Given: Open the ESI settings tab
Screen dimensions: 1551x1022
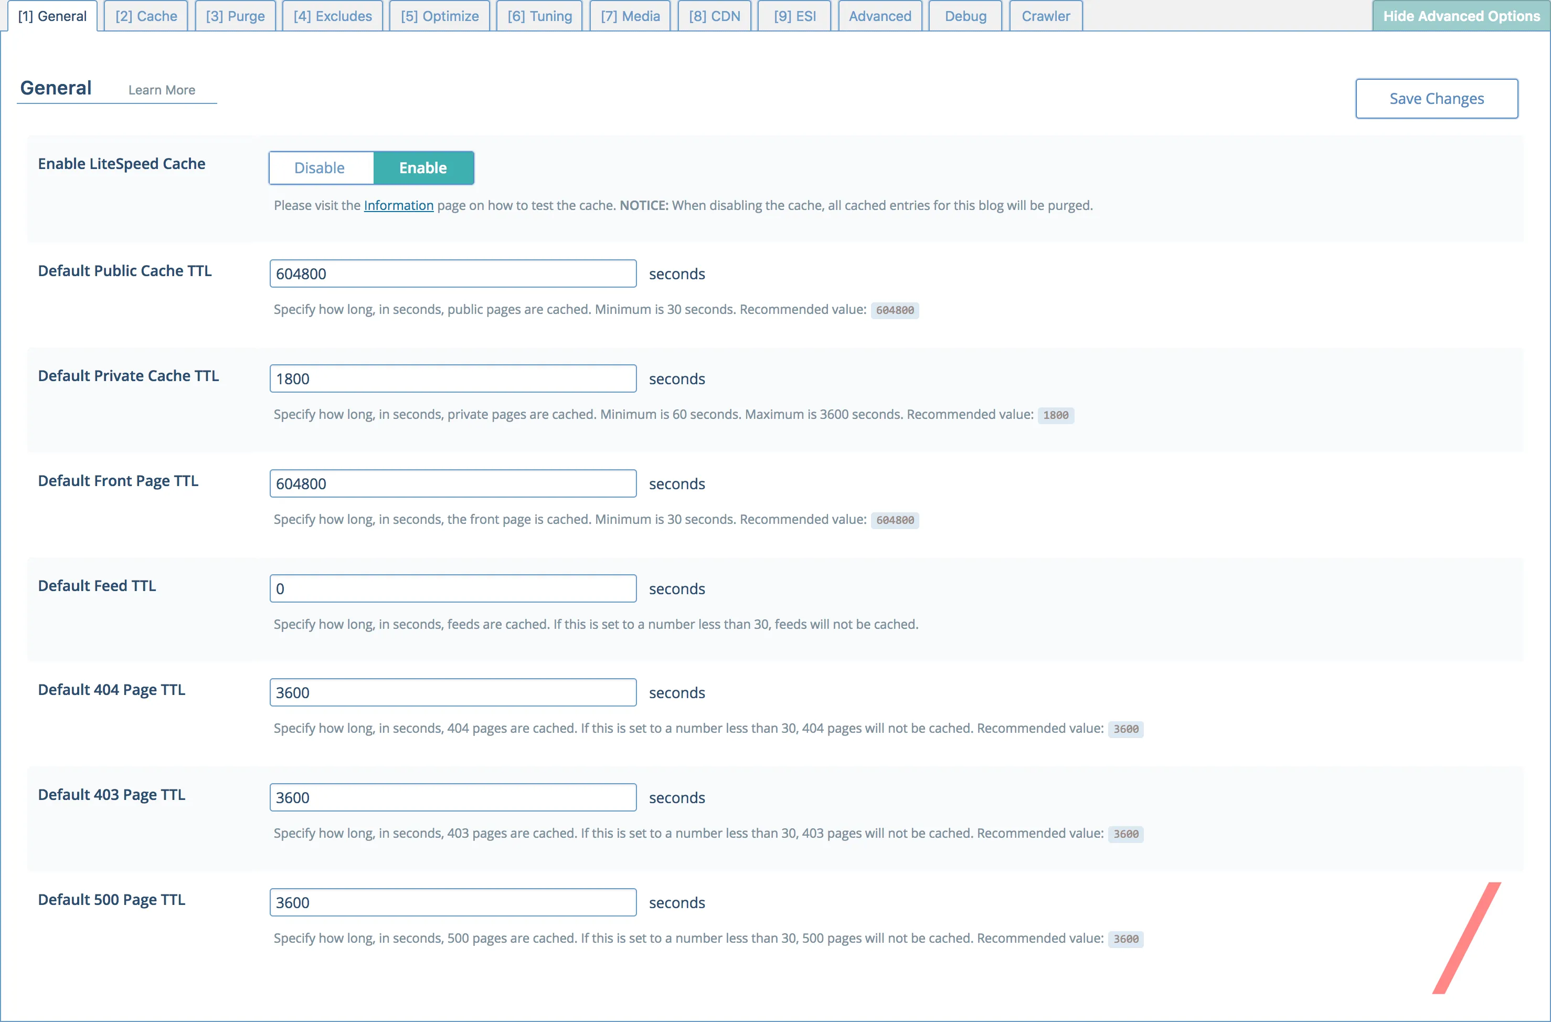Looking at the screenshot, I should (794, 16).
